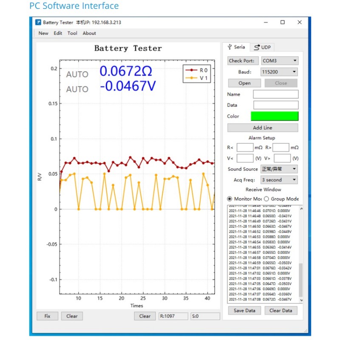
Task: Click the S:0 counter field
Action: tap(205, 316)
